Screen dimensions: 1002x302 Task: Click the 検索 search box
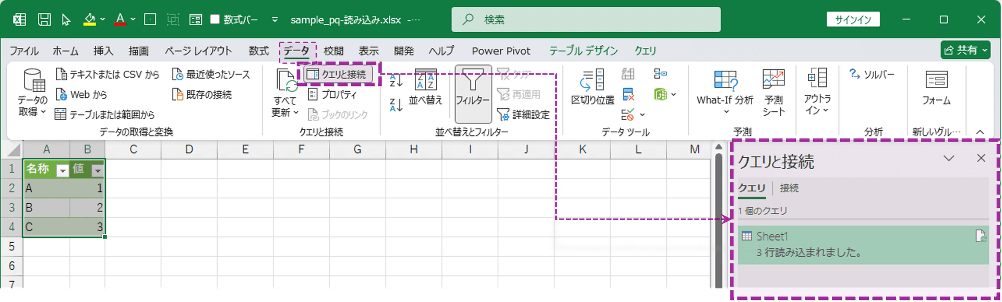pos(586,19)
